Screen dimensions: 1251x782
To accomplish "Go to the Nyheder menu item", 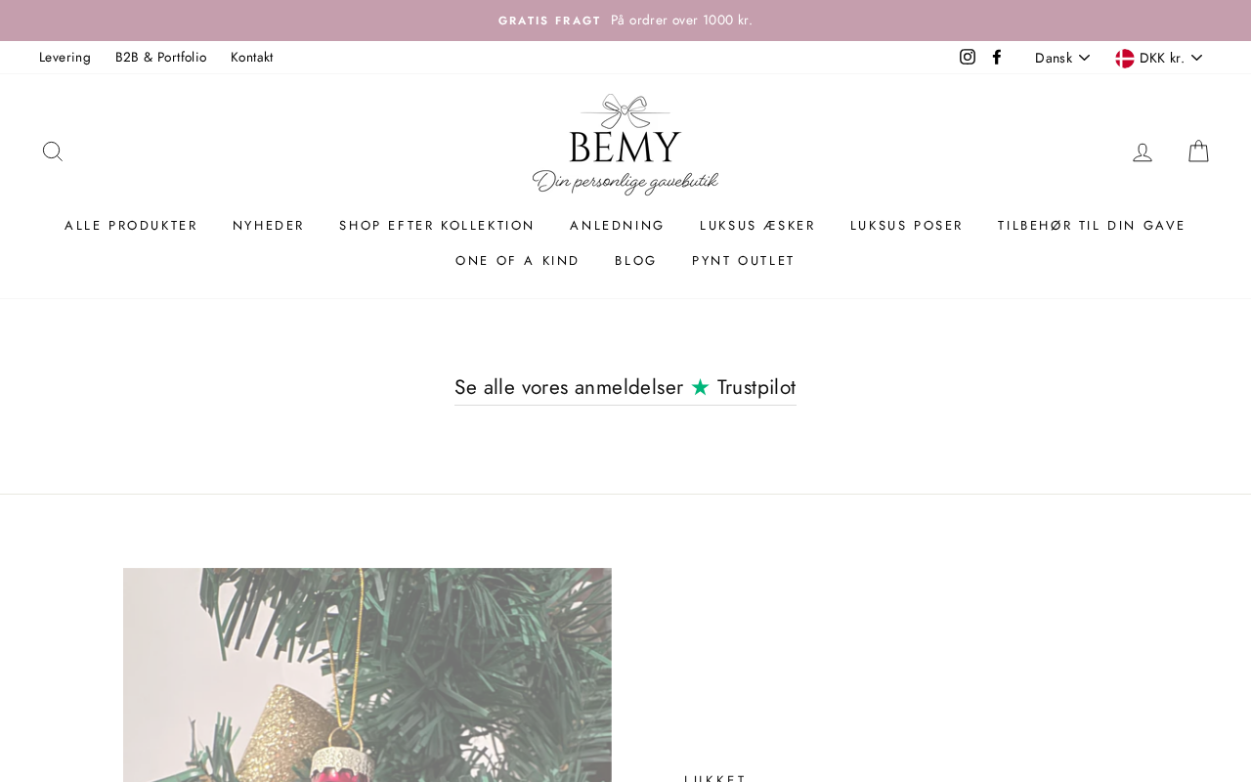I will pyautogui.click(x=269, y=226).
